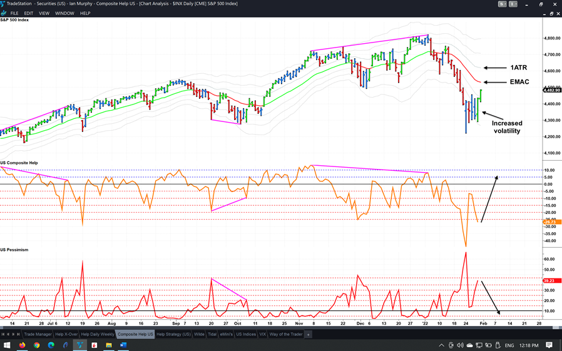The width and height of the screenshot is (562, 351).
Task: Open Microsoft Word from the taskbar
Action: click(123, 345)
